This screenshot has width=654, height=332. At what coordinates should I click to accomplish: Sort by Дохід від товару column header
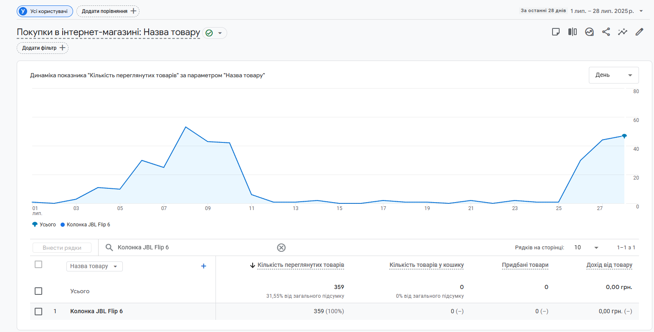(609, 265)
